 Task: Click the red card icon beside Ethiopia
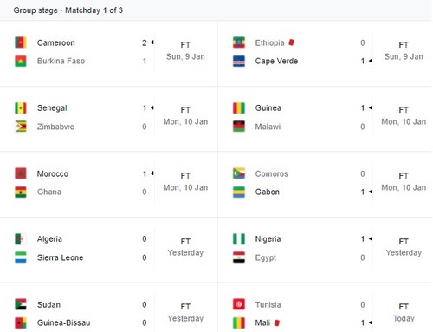tap(291, 42)
